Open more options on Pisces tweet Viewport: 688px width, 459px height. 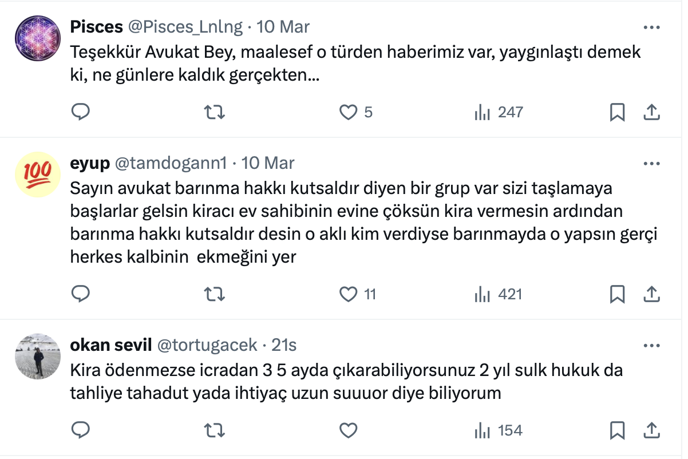(652, 27)
